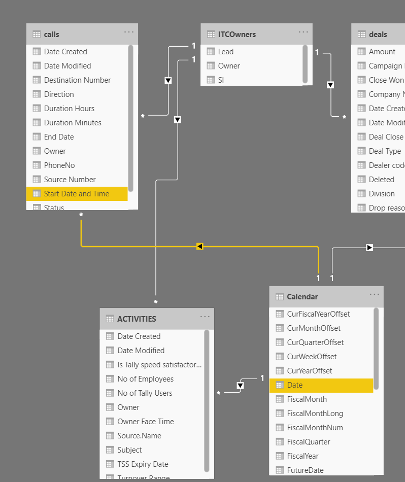
Task: Click the ITCOwners-to-calls relationship arrow
Action: (x=168, y=81)
